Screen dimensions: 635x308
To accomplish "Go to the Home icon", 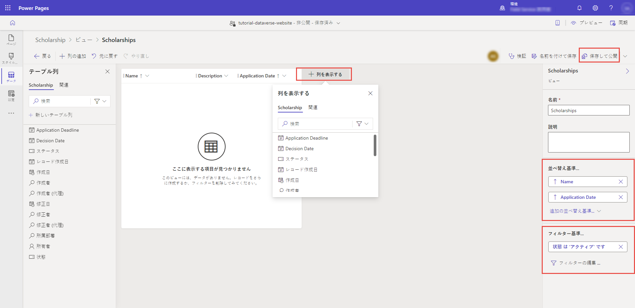I will 13,23.
